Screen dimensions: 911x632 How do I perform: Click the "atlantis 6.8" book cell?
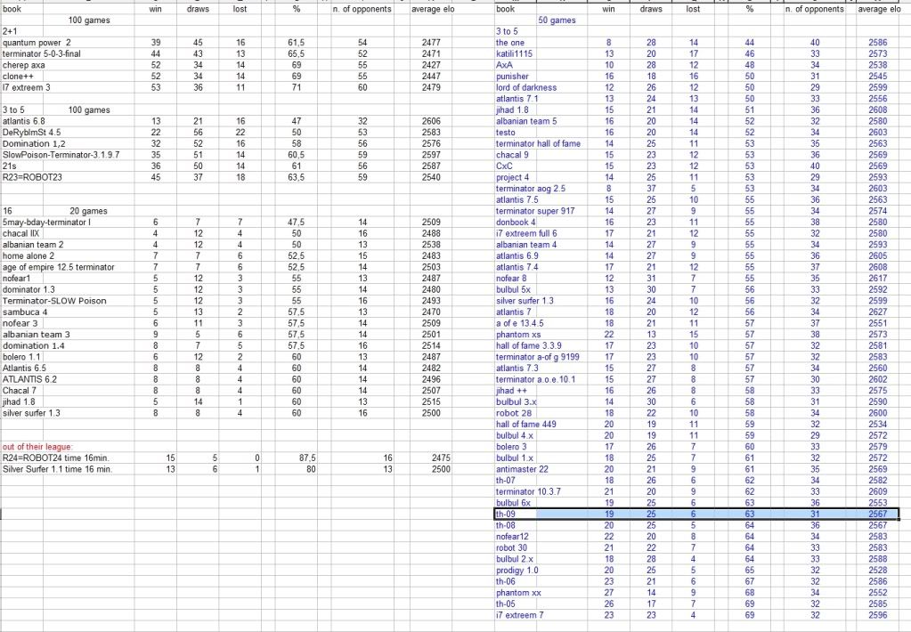[23, 121]
